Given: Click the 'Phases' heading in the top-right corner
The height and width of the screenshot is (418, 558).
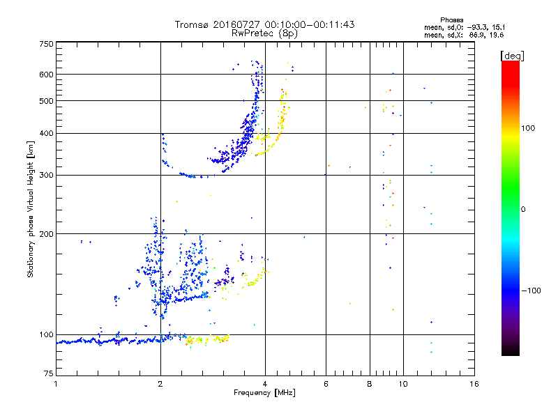Looking at the screenshot, I should 451,20.
